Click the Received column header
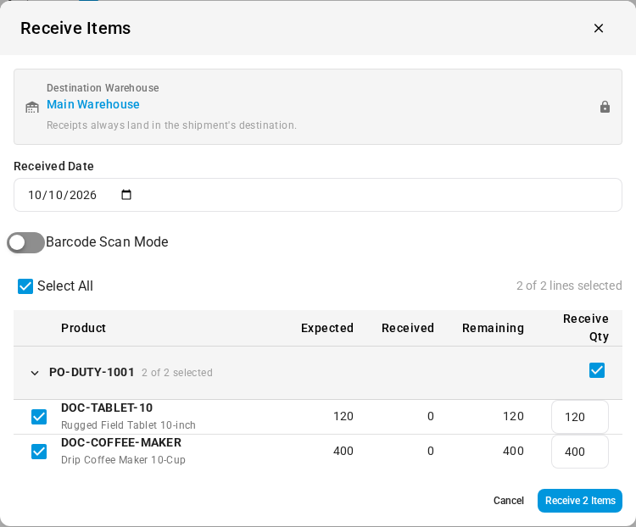Viewport: 636px width, 527px height. tap(408, 328)
